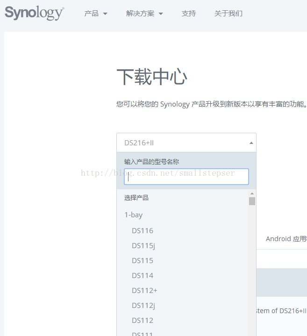
Task: Focus the product model name input field
Action: coord(186,177)
